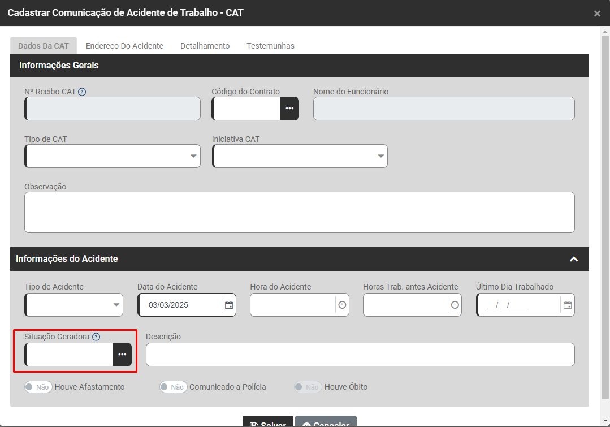Image resolution: width=610 pixels, height=427 pixels.
Task: Click the Situação Geradora help icon
Action: [96, 337]
